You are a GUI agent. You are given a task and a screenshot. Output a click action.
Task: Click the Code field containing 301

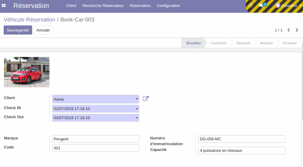pos(96,148)
